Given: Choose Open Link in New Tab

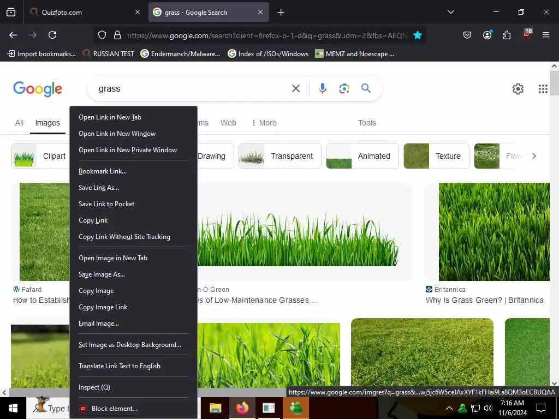Looking at the screenshot, I should (x=133, y=117).
